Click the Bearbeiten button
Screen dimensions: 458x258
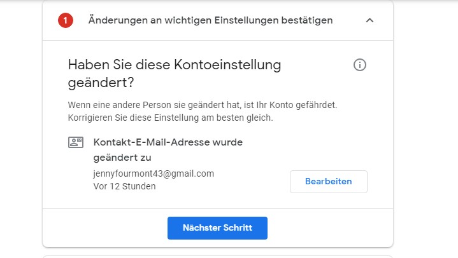(329, 182)
